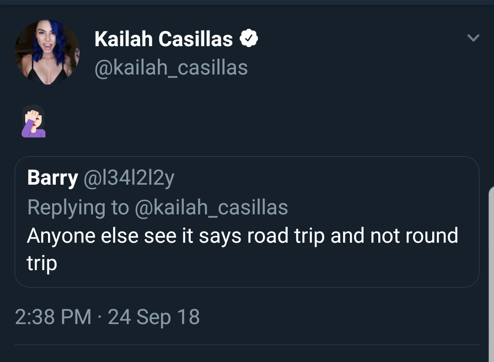Screen dimensions: 494x362
Task: Click the verified badge checkmark icon
Action: coord(249,38)
